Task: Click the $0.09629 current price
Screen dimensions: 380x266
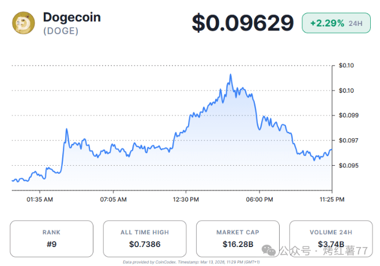Action: pos(243,24)
